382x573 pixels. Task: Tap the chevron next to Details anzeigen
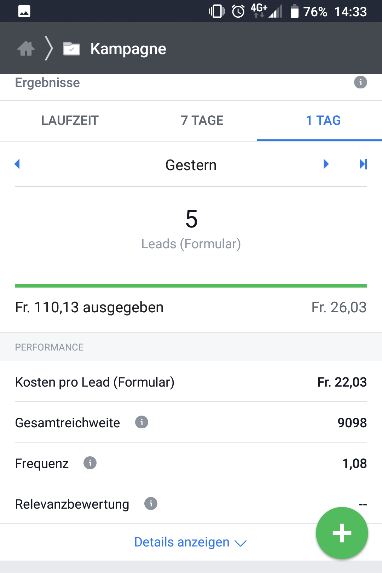click(241, 543)
